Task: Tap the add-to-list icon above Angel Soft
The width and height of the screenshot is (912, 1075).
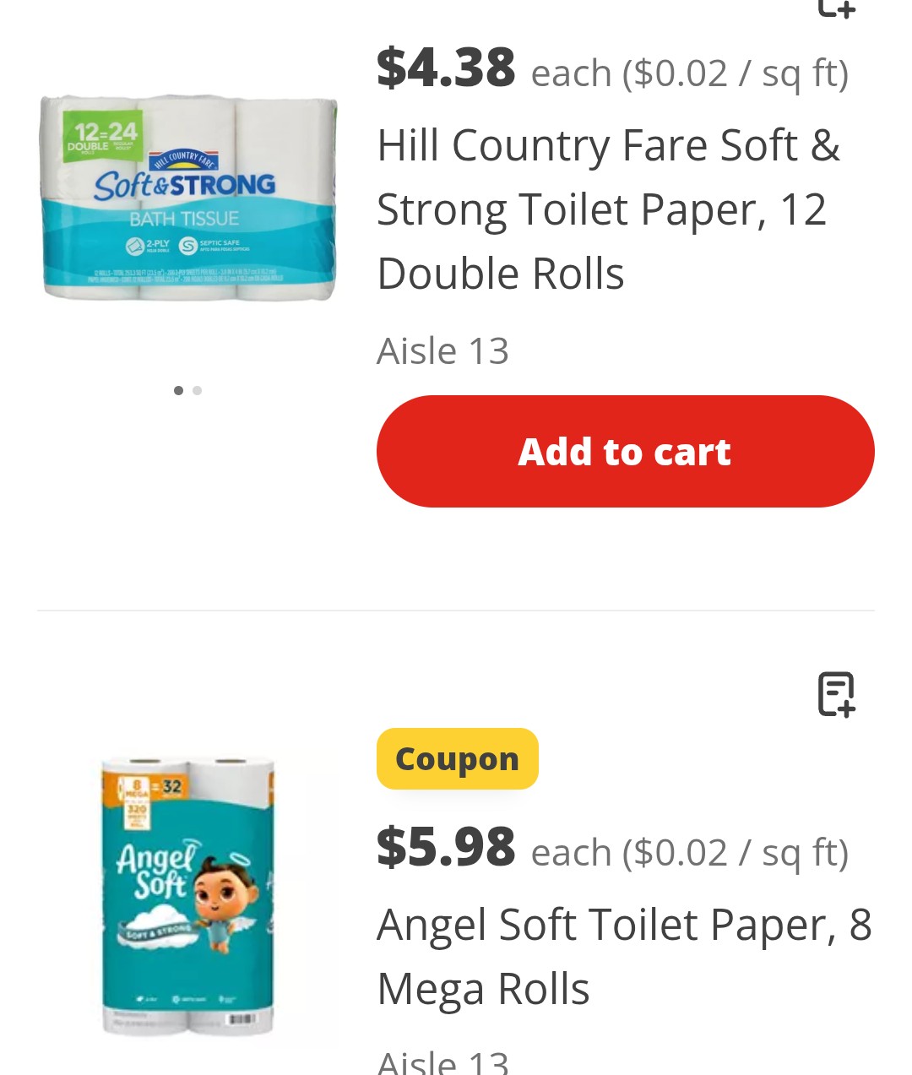Action: coord(836,694)
